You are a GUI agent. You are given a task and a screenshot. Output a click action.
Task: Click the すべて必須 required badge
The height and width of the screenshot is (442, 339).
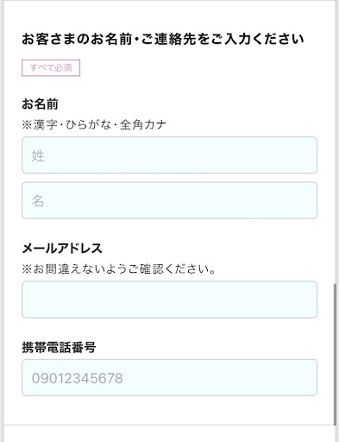51,68
